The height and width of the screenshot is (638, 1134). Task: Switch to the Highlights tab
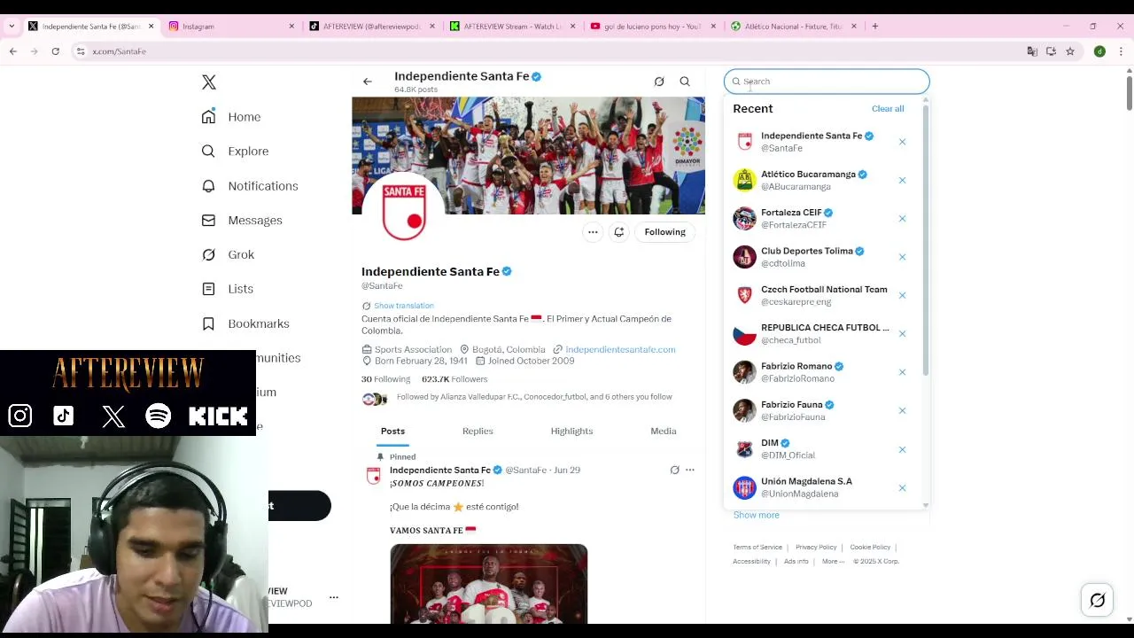571,432
